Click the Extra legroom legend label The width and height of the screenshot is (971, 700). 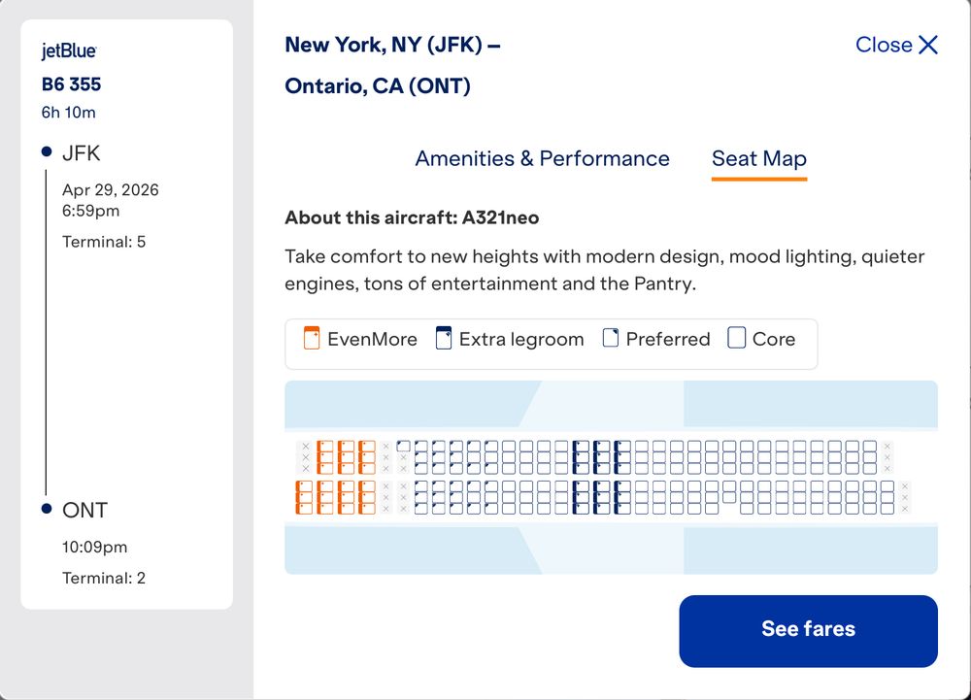click(521, 339)
